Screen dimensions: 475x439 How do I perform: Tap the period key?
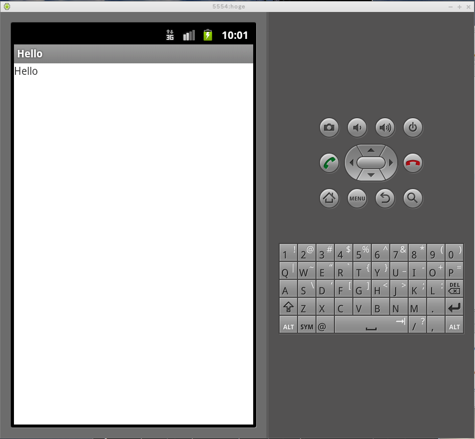[x=436, y=306]
